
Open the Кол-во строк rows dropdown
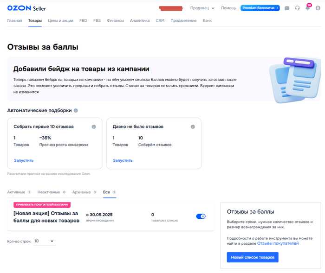pos(44,241)
